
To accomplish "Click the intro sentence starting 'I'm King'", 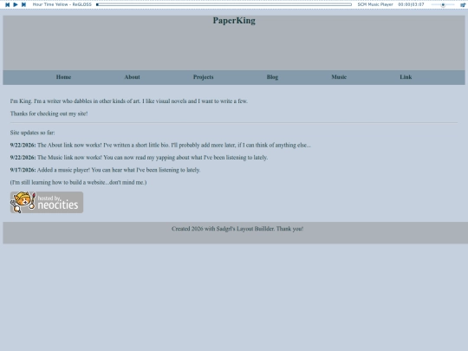I will click(129, 101).
